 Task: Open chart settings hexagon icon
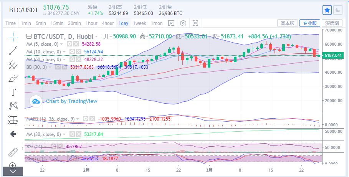coord(183,23)
